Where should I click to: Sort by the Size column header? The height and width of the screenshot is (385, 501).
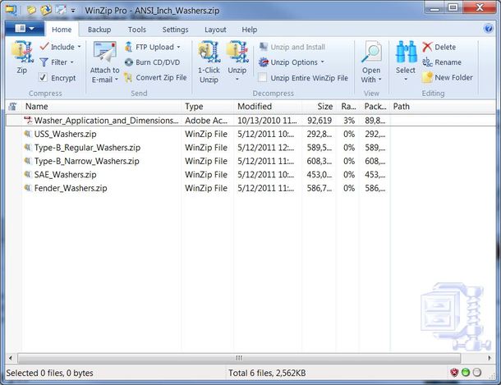click(319, 107)
